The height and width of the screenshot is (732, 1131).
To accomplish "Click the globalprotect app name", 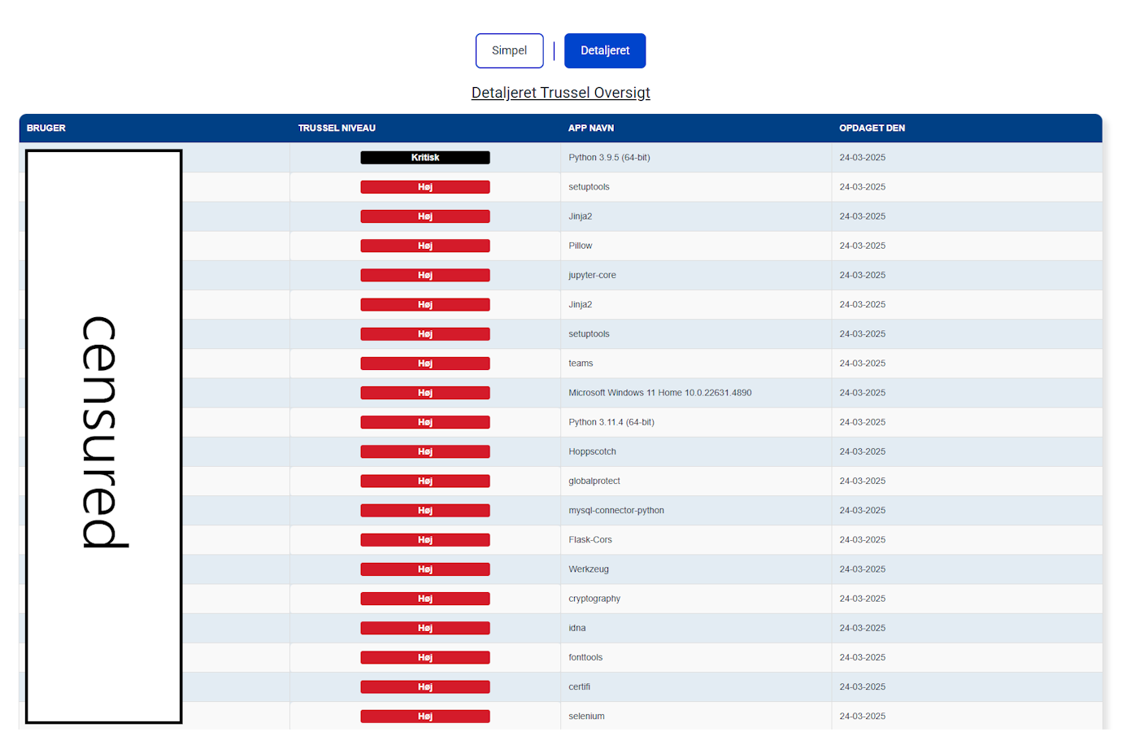I will coord(594,481).
